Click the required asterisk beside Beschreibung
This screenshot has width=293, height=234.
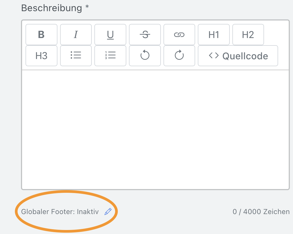coord(87,7)
